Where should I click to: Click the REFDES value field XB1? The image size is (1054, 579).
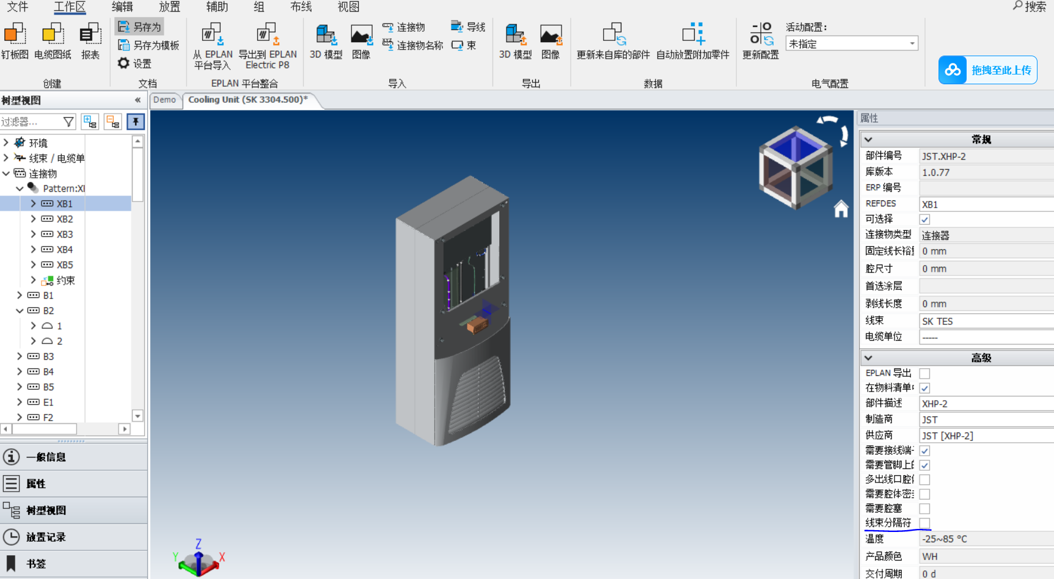986,204
